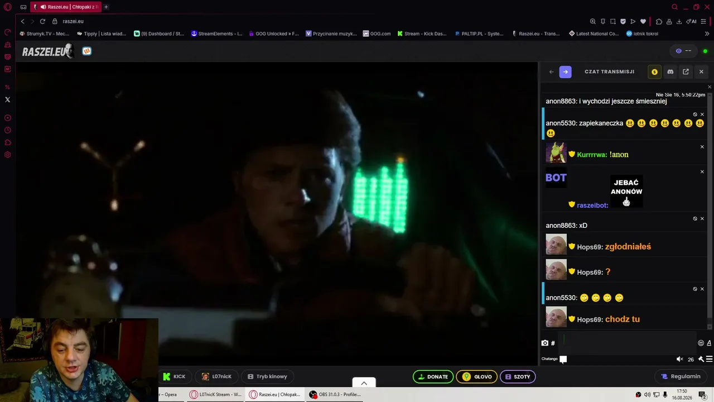The image size is (714, 402).
Task: Open the X (Twitter) sidebar panel
Action: [x=8, y=99]
